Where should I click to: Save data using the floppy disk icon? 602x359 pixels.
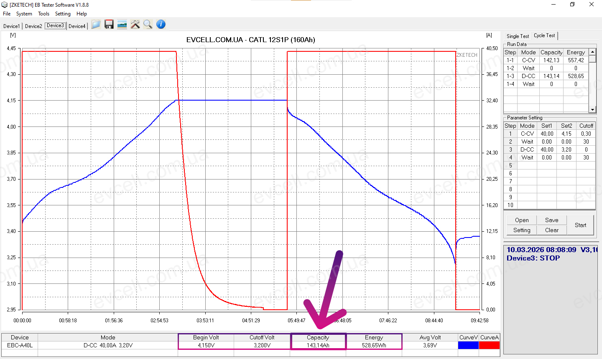click(109, 25)
